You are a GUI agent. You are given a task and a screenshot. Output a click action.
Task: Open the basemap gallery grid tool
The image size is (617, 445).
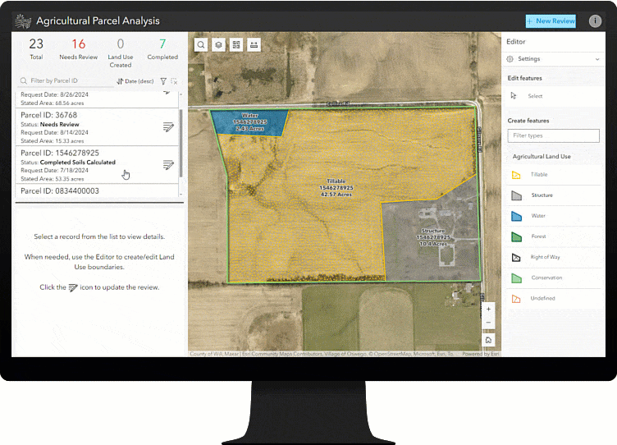236,45
